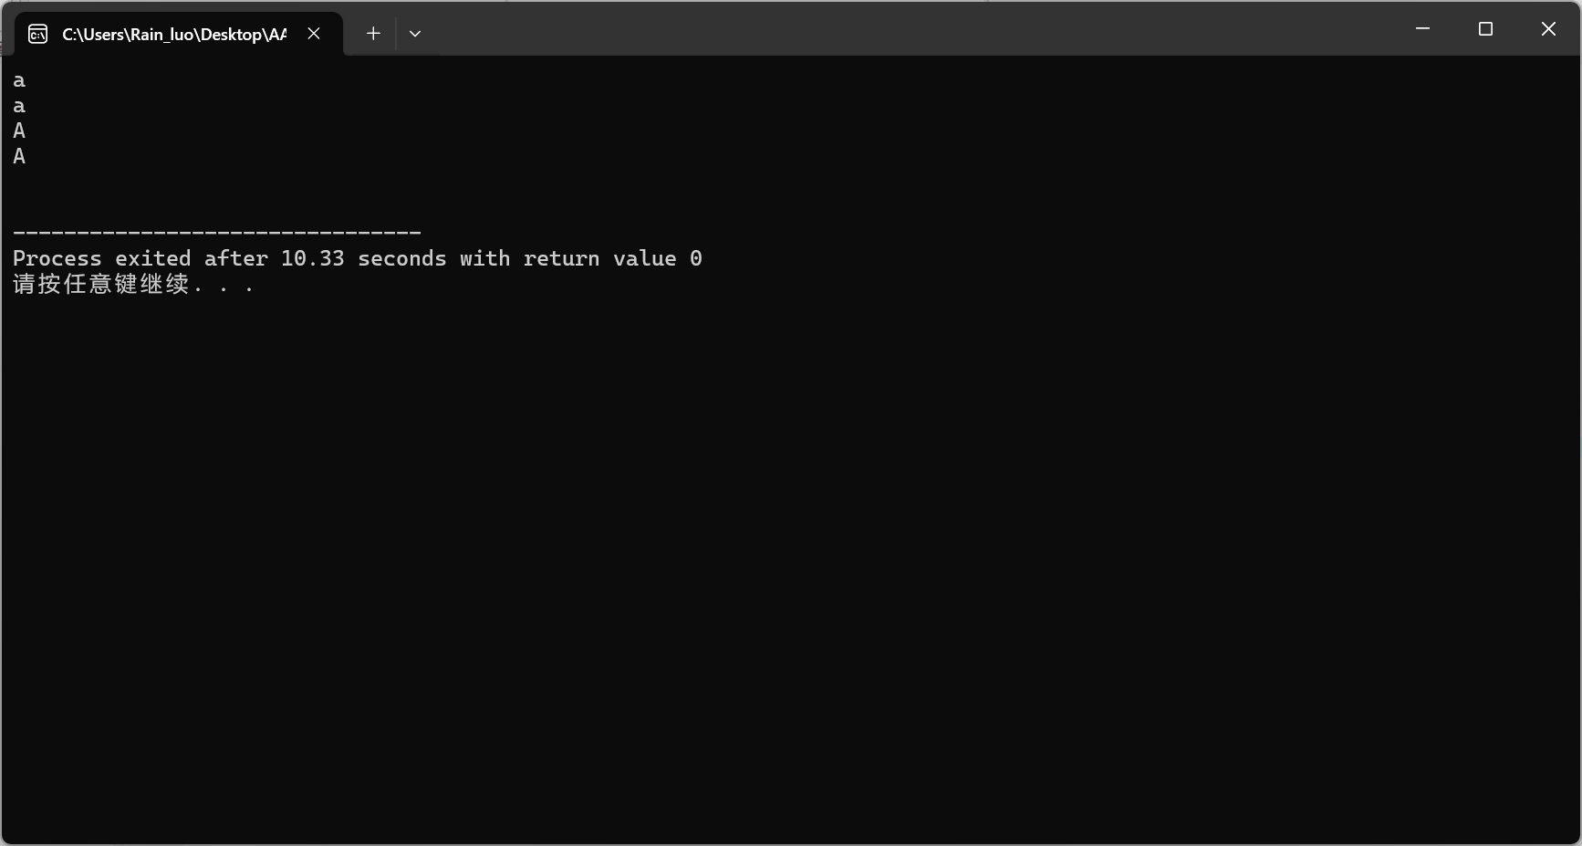Click the empty terminal area below output
Viewport: 1582px width, 846px height.
[790, 566]
